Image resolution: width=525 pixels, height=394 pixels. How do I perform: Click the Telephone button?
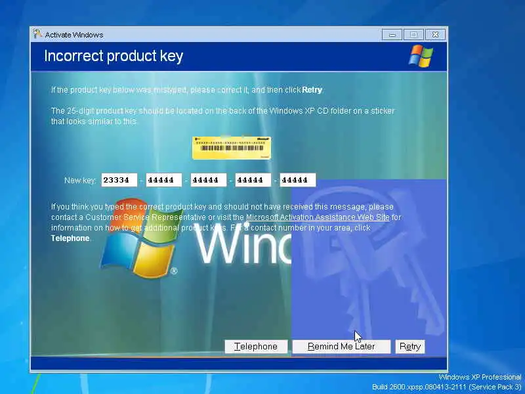(256, 347)
